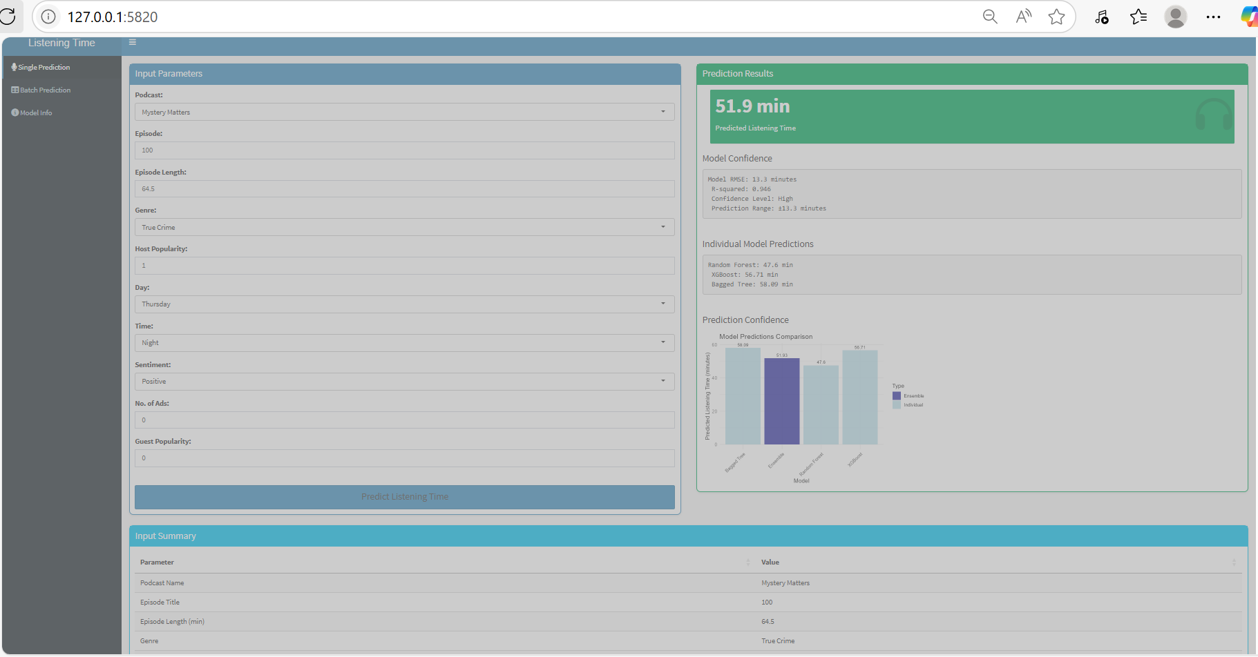Screen dimensions: 1258x657
Task: Open browser Settings and more menu
Action: 1213,17
